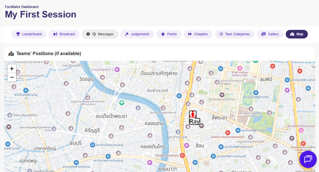Click the My First Session heading
319x172 pixels.
pos(40,14)
